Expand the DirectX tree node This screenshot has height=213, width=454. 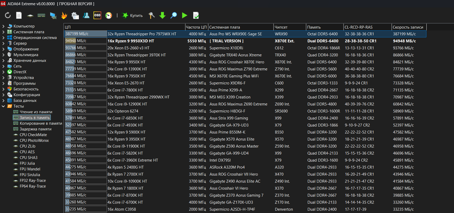pyautogui.click(x=3, y=72)
